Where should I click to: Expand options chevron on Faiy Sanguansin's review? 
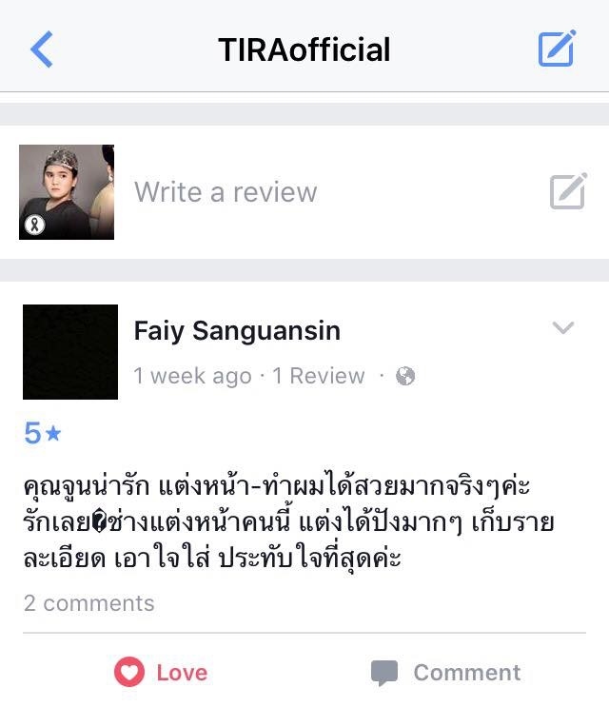[x=563, y=327]
